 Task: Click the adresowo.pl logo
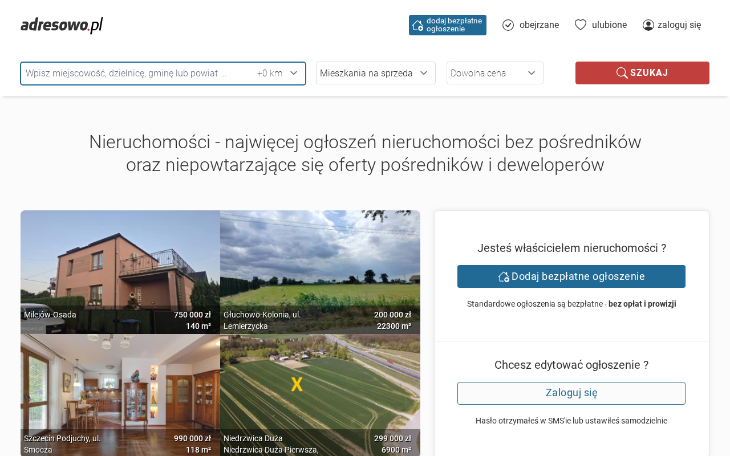[62, 25]
